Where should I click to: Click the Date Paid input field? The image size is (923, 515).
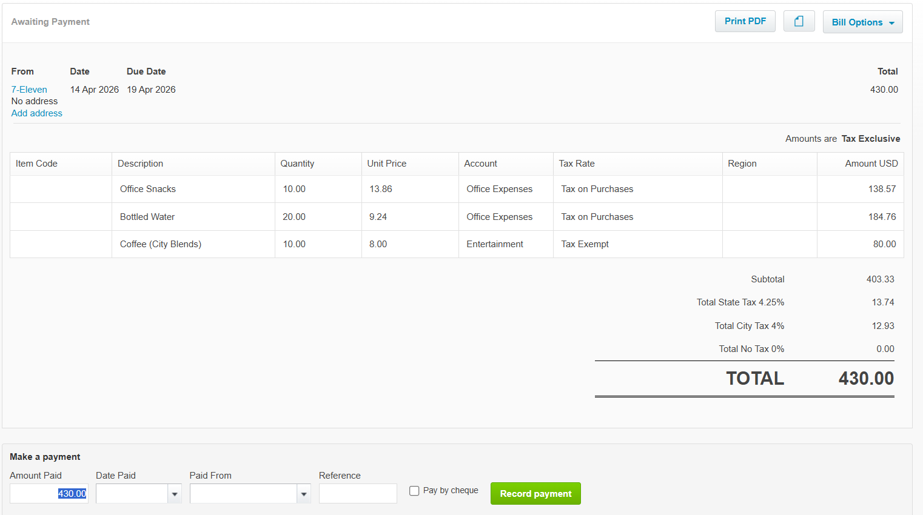tap(132, 493)
